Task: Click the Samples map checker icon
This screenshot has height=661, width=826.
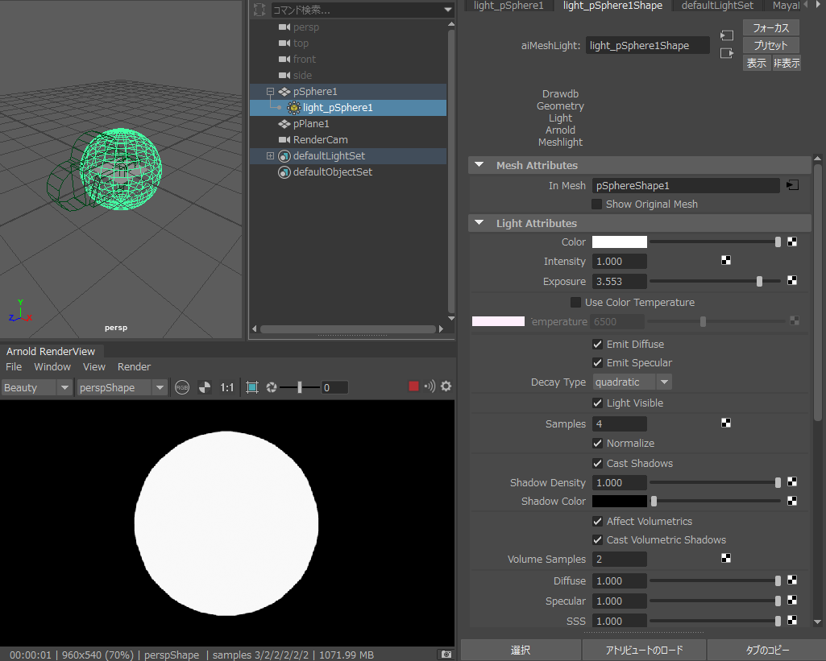Action: coord(726,423)
